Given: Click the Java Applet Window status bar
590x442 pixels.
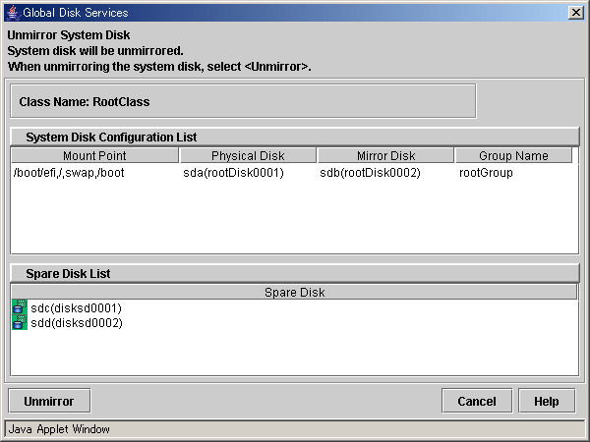Looking at the screenshot, I should (295, 429).
